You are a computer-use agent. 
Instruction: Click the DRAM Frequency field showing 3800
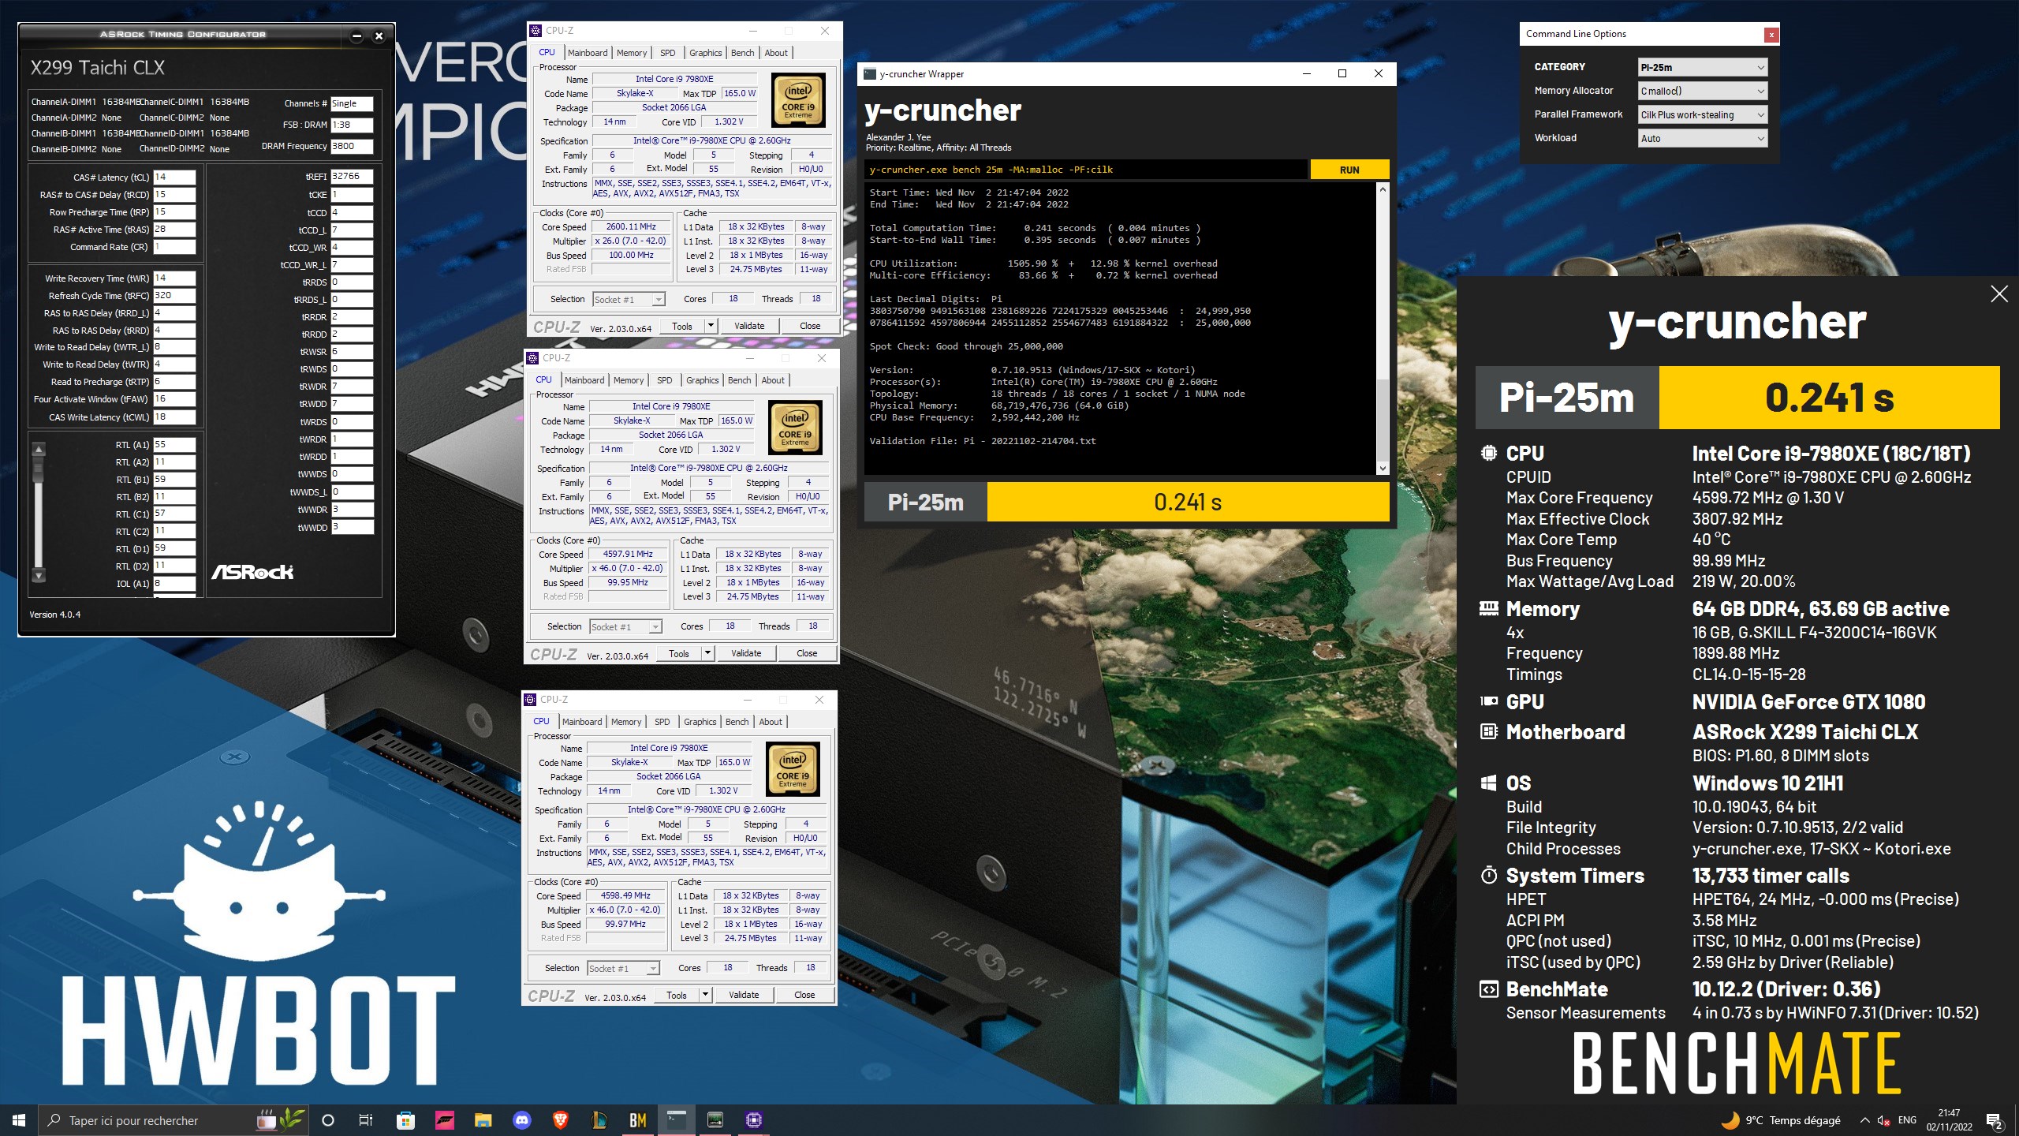click(351, 146)
